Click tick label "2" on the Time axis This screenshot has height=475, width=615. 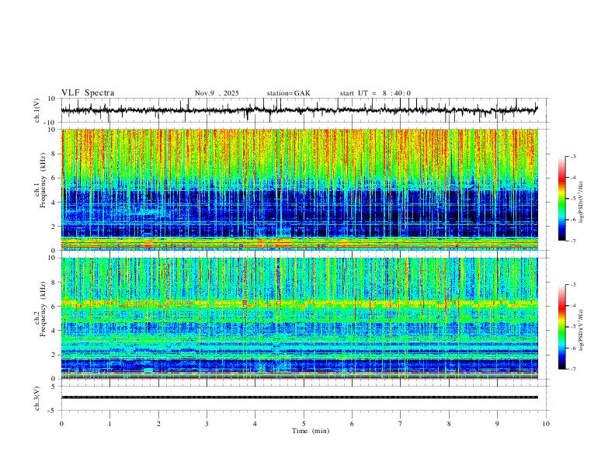click(x=158, y=424)
